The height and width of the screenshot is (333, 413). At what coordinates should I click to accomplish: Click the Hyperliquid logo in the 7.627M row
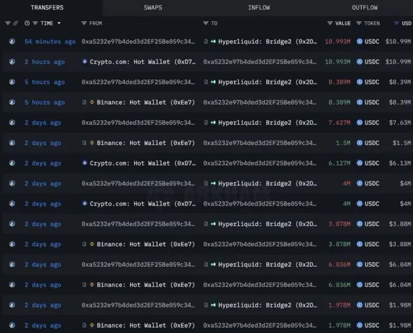pyautogui.click(x=213, y=122)
